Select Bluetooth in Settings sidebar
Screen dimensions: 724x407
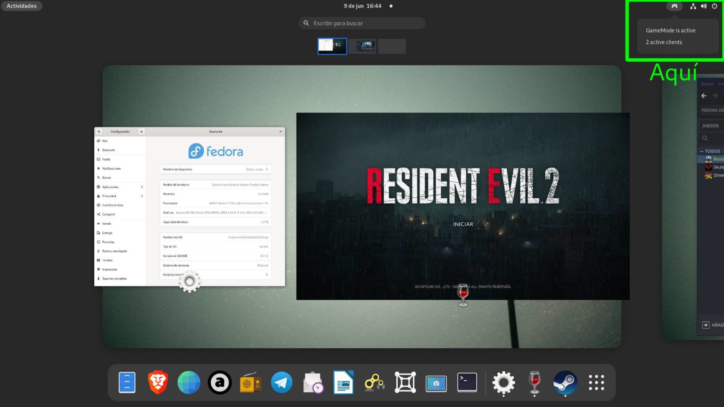(121, 150)
